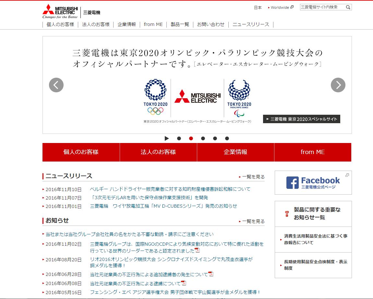Viewport: 373px width, 299px height.
Task: Select the fourth carousel dot
Action: (215, 138)
